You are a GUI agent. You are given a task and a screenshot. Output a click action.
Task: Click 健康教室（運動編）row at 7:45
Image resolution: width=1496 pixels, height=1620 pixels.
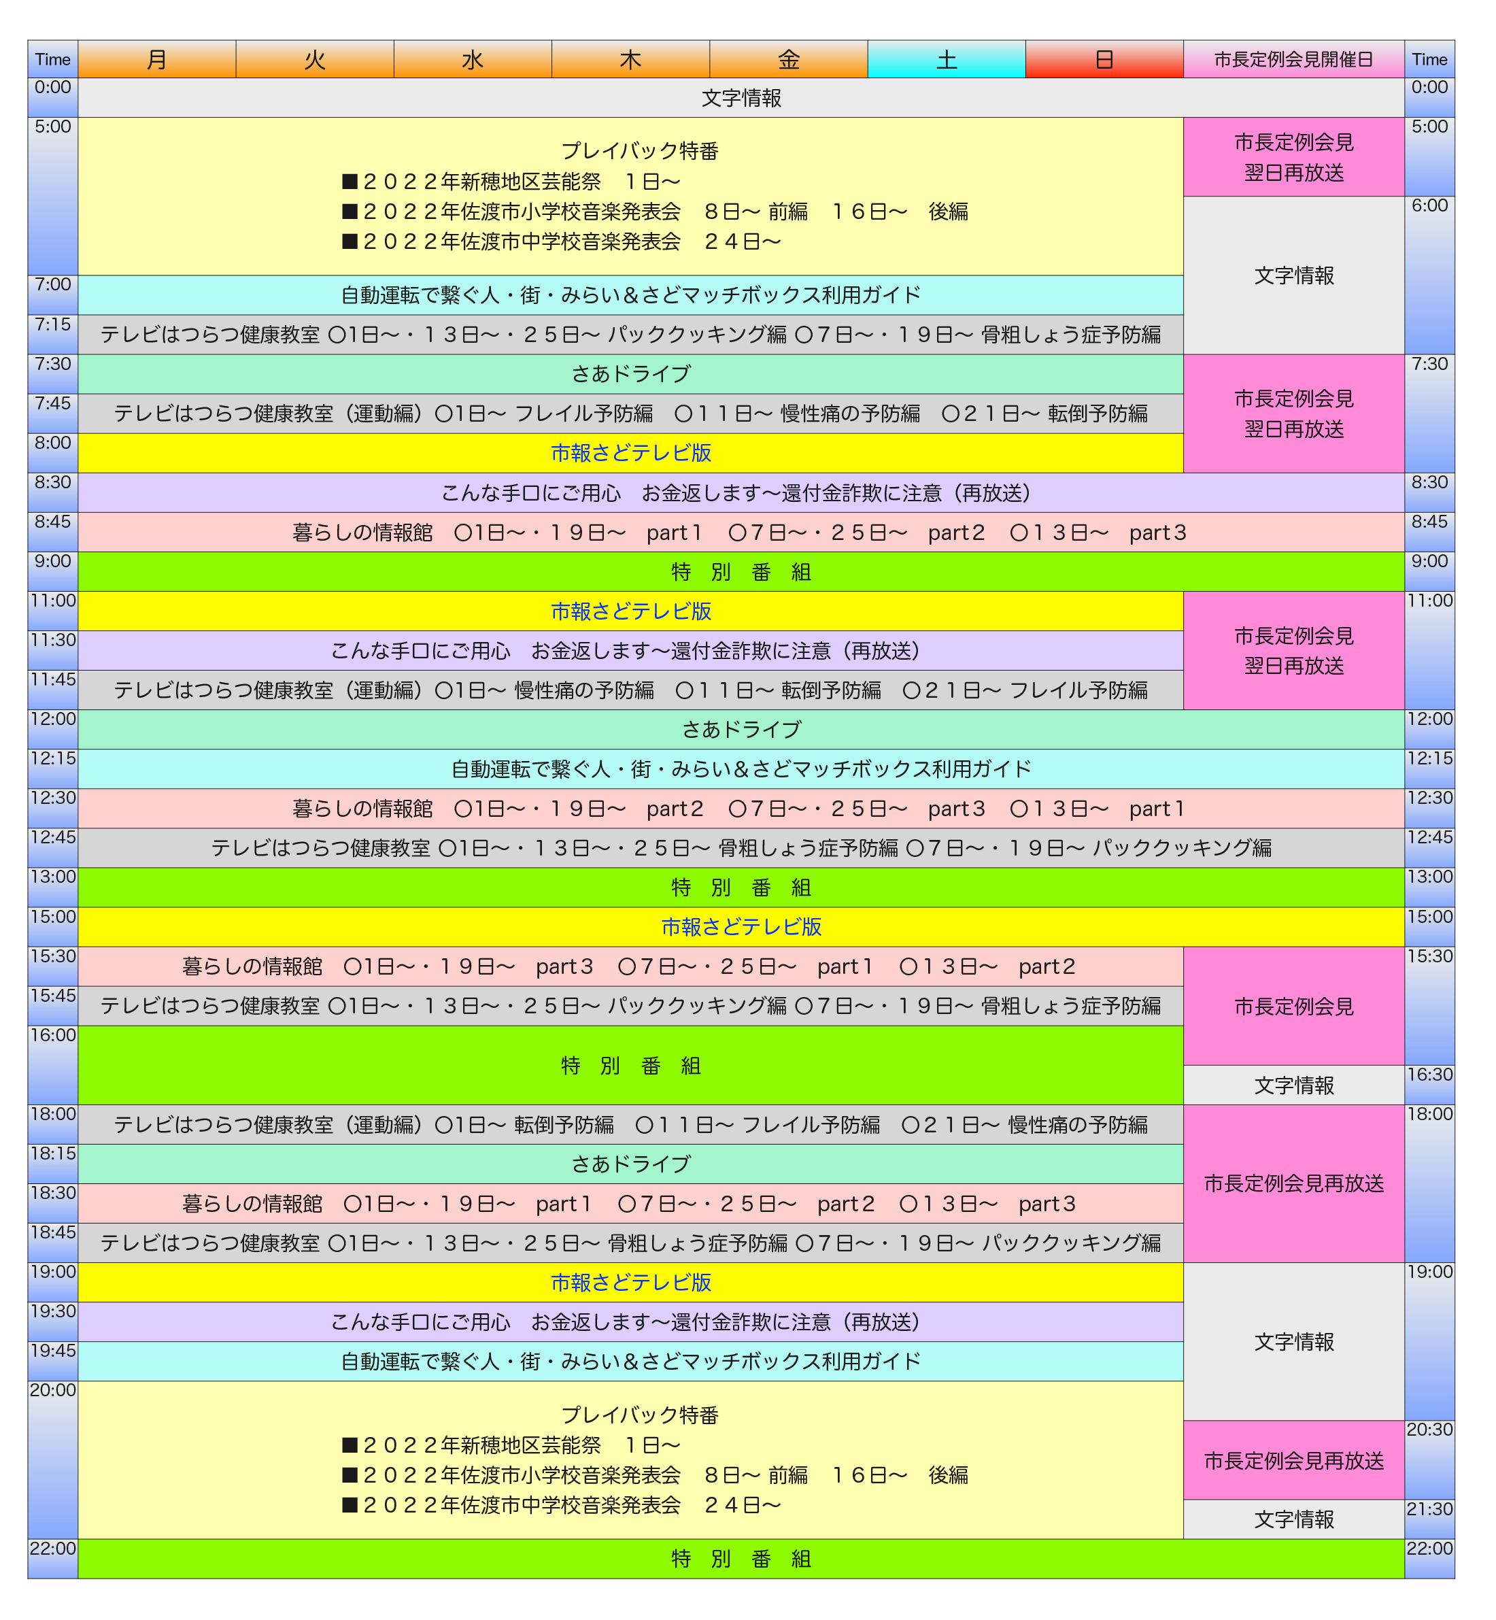630,414
